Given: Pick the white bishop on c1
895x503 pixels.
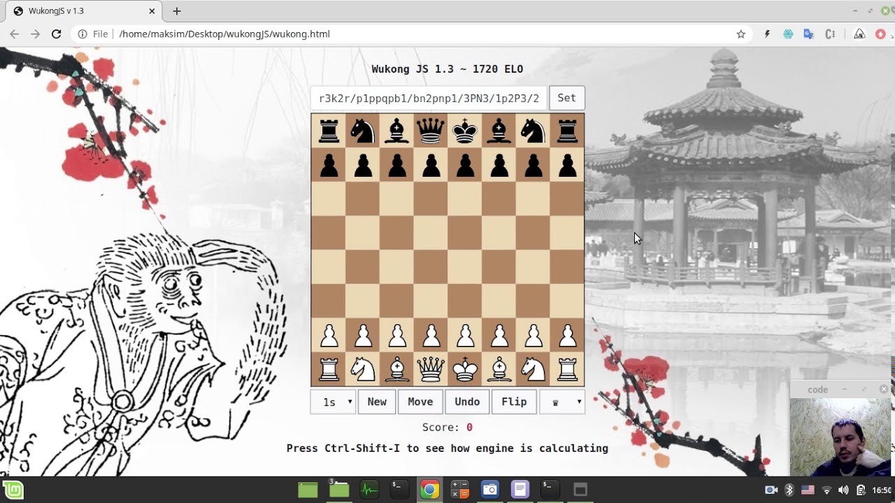Looking at the screenshot, I should click(397, 369).
